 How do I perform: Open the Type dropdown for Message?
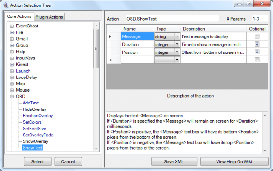pyautogui.click(x=177, y=36)
